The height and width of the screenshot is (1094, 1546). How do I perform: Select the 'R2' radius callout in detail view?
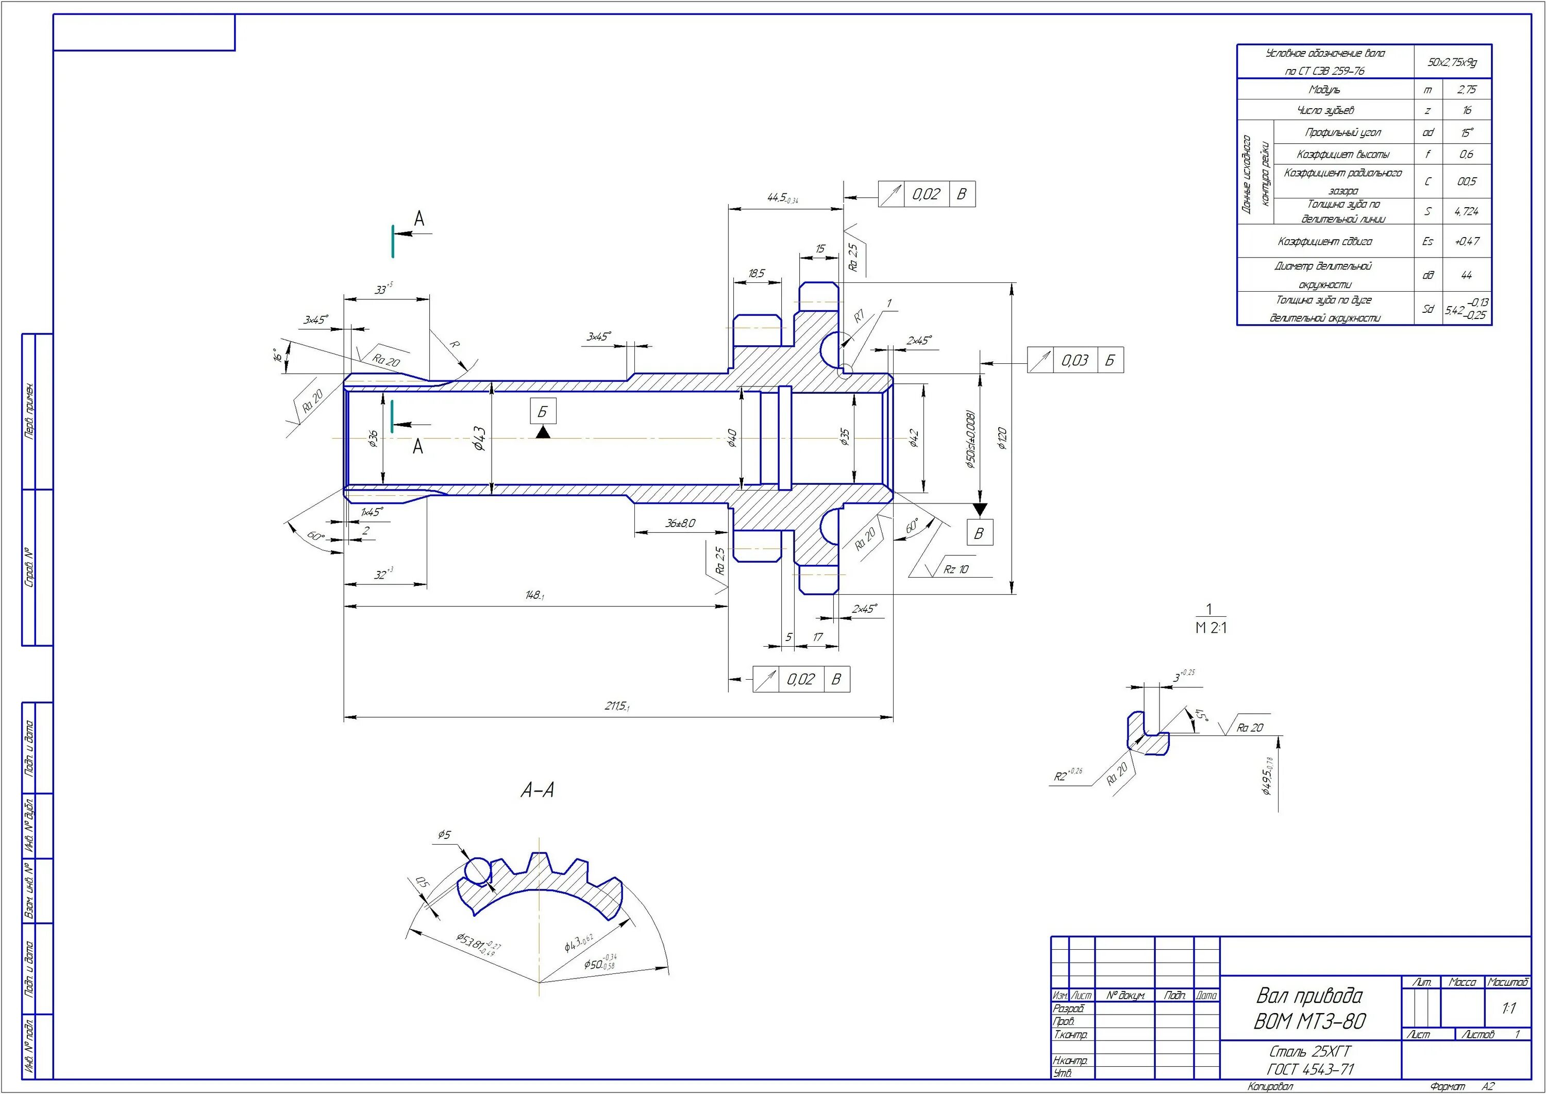1068,776
